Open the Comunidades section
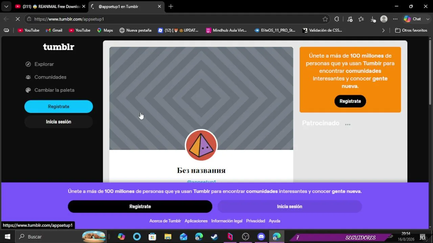433x243 pixels. (x=46, y=77)
